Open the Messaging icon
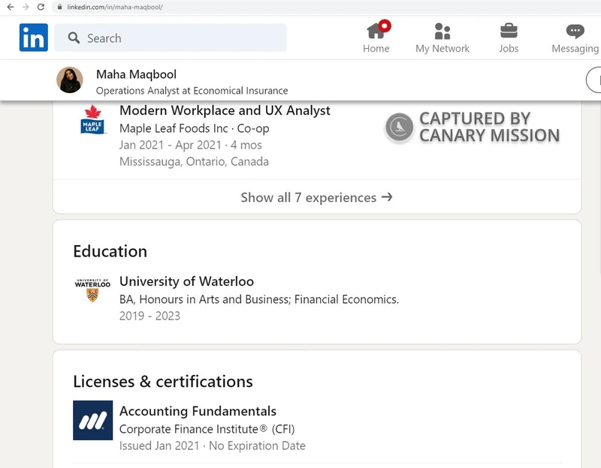 (x=573, y=31)
